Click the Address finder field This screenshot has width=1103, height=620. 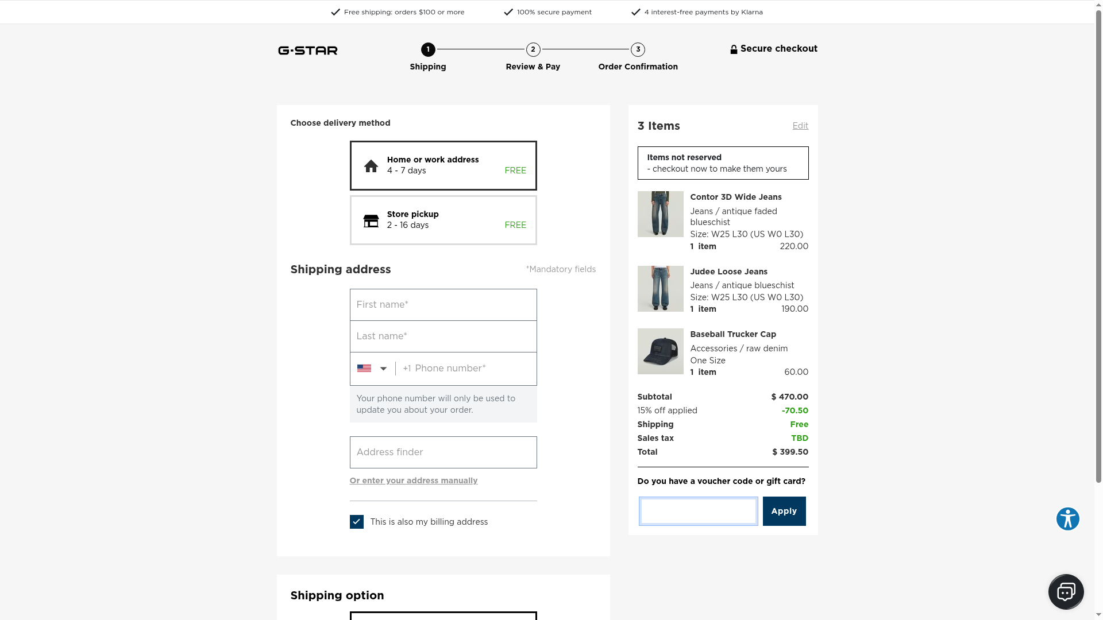(x=443, y=452)
